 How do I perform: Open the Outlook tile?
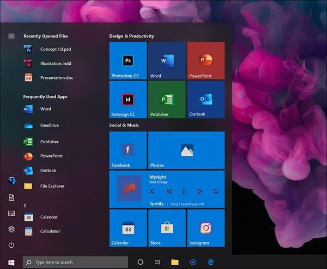[205, 100]
